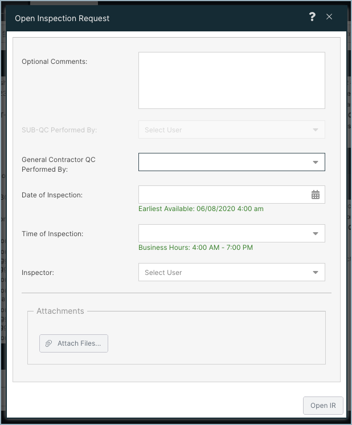Click the Attachments section heading
The width and height of the screenshot is (352, 425).
(x=60, y=311)
